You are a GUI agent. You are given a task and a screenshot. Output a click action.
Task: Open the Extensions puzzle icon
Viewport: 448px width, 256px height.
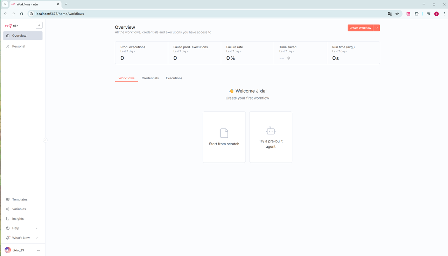416,14
